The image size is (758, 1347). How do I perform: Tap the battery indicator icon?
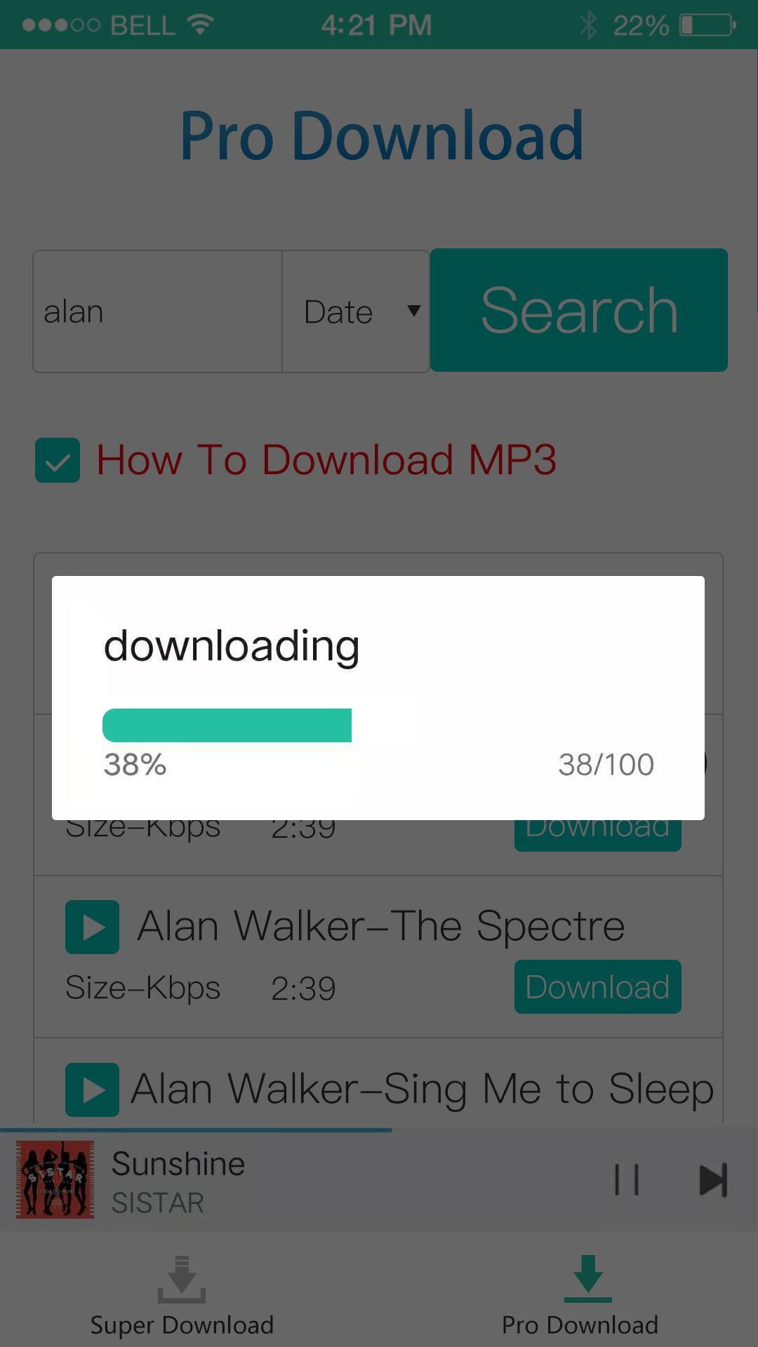pyautogui.click(x=707, y=25)
